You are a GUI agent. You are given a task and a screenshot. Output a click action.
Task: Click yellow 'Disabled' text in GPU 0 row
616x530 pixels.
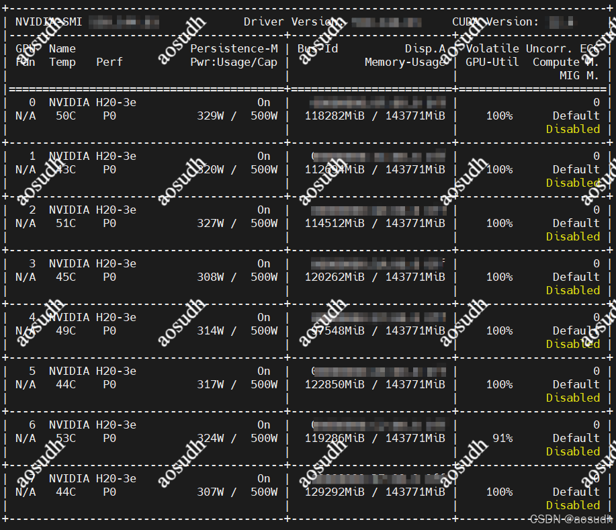(573, 129)
